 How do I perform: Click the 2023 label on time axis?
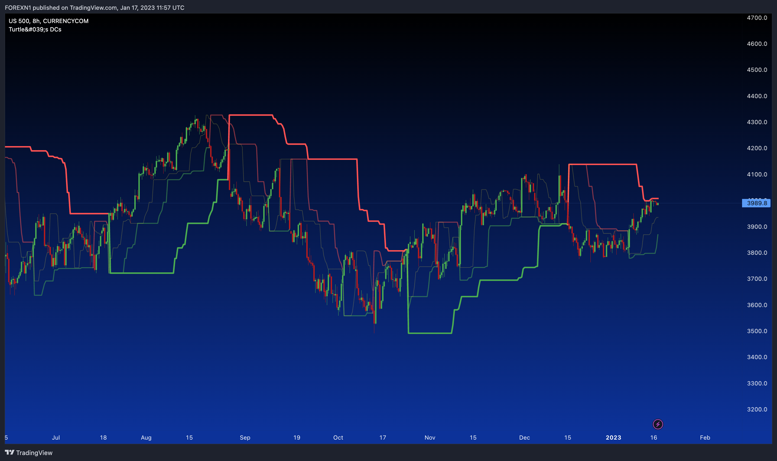click(x=613, y=438)
